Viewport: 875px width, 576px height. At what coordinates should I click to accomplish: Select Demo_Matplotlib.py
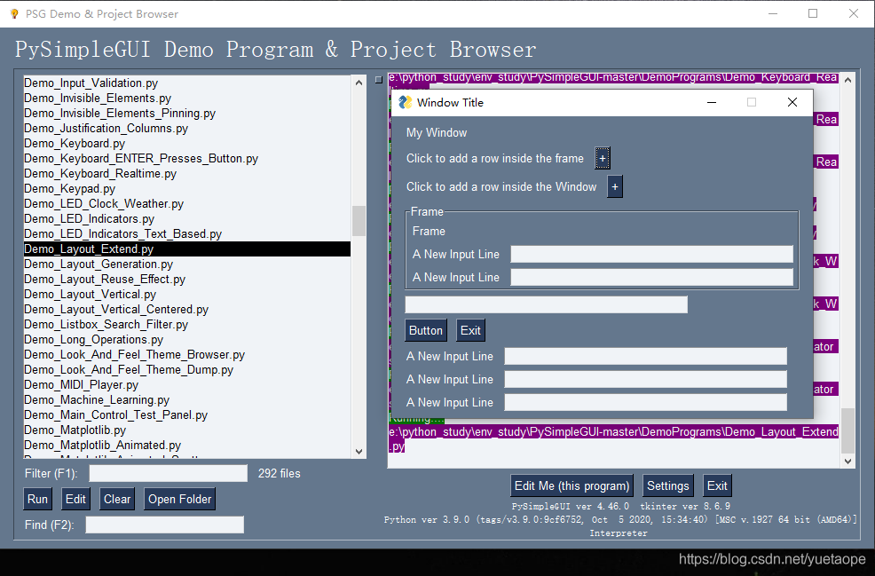[x=187, y=430]
